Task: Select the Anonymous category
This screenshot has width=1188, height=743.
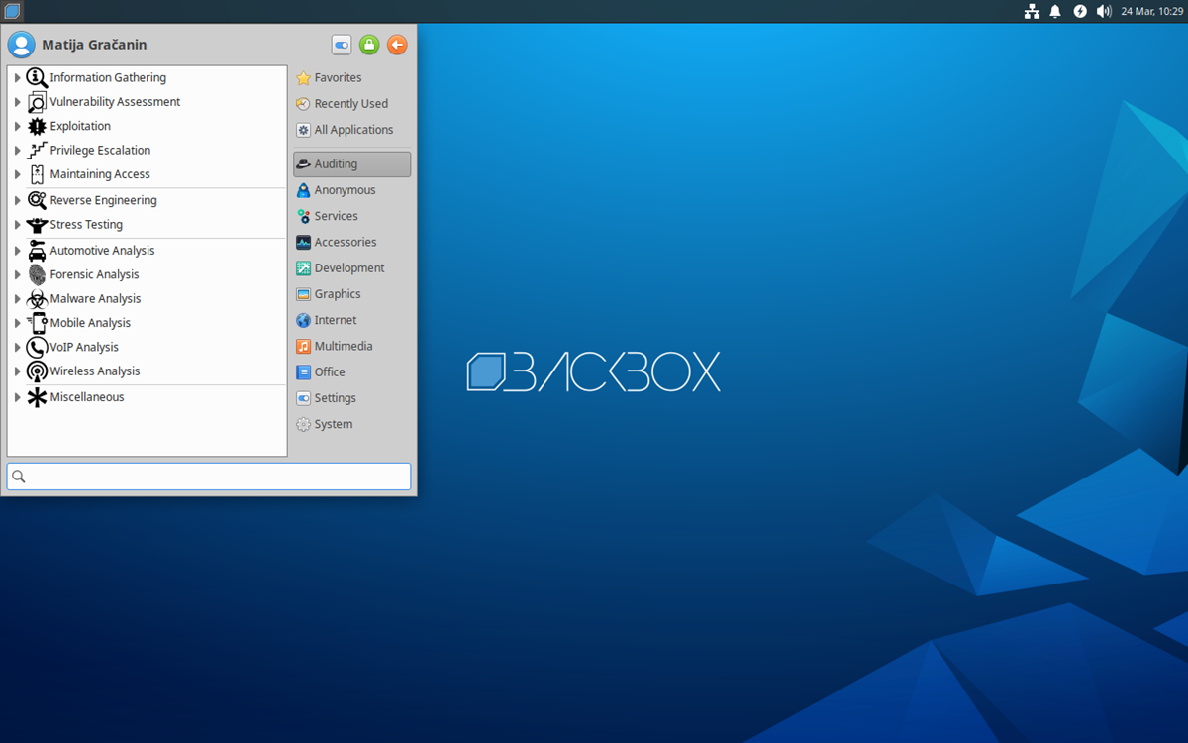Action: [x=351, y=190]
